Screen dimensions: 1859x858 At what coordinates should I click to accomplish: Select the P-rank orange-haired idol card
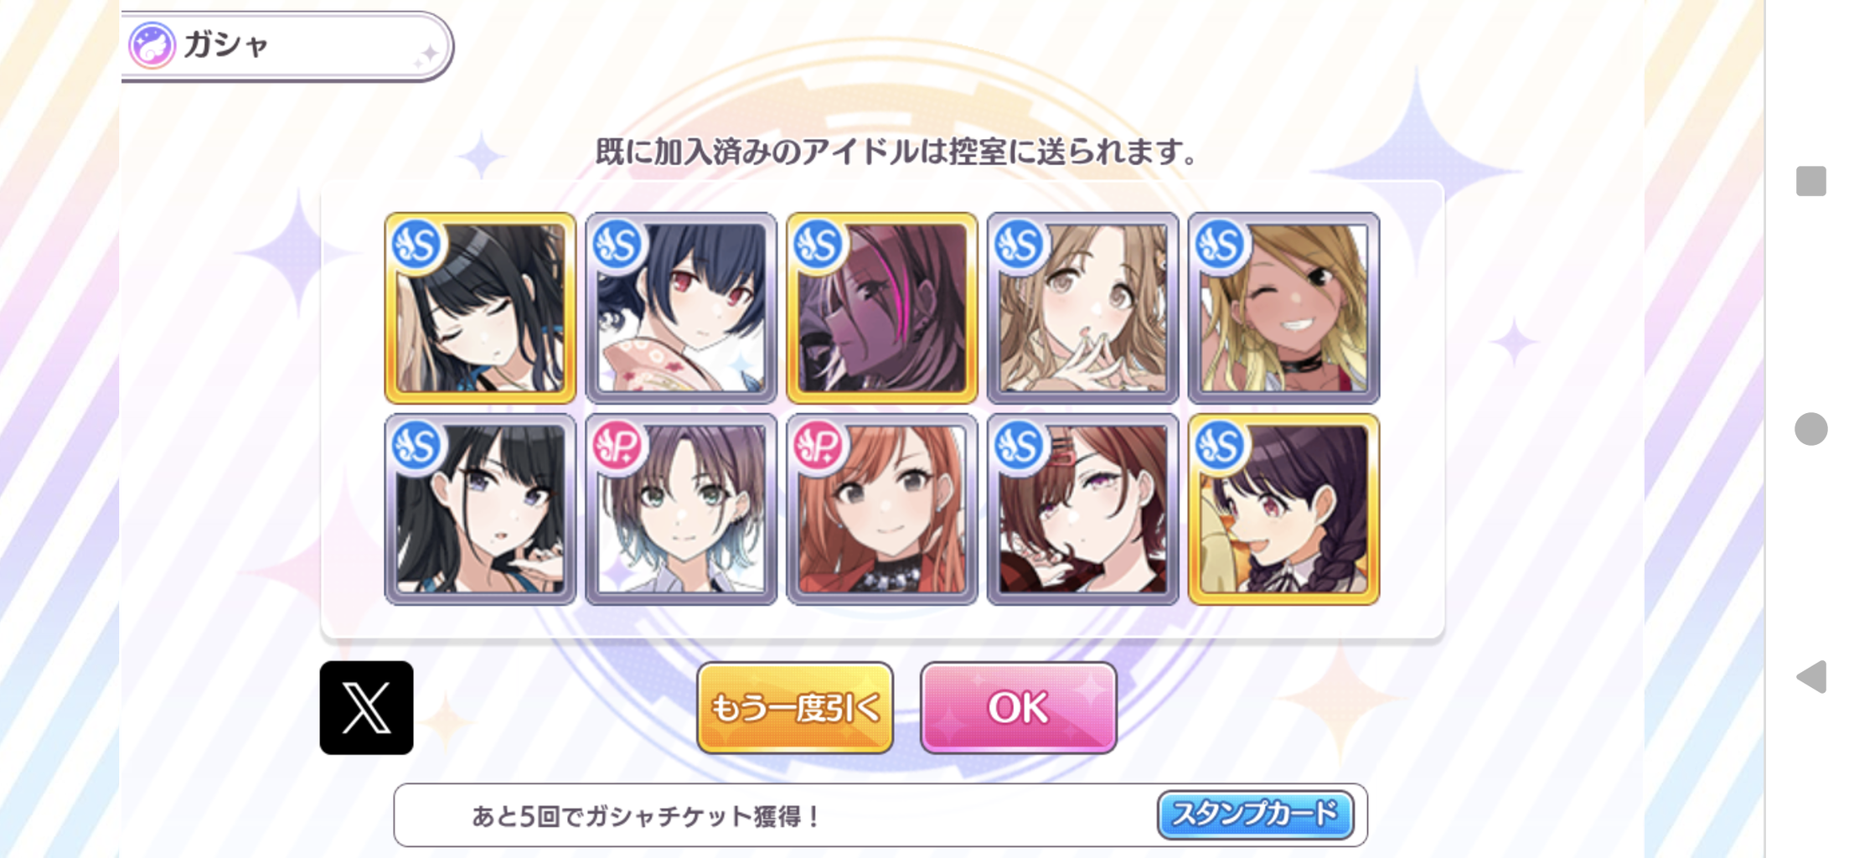pyautogui.click(x=882, y=509)
